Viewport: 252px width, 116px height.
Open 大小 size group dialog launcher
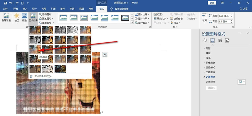tap(233, 27)
